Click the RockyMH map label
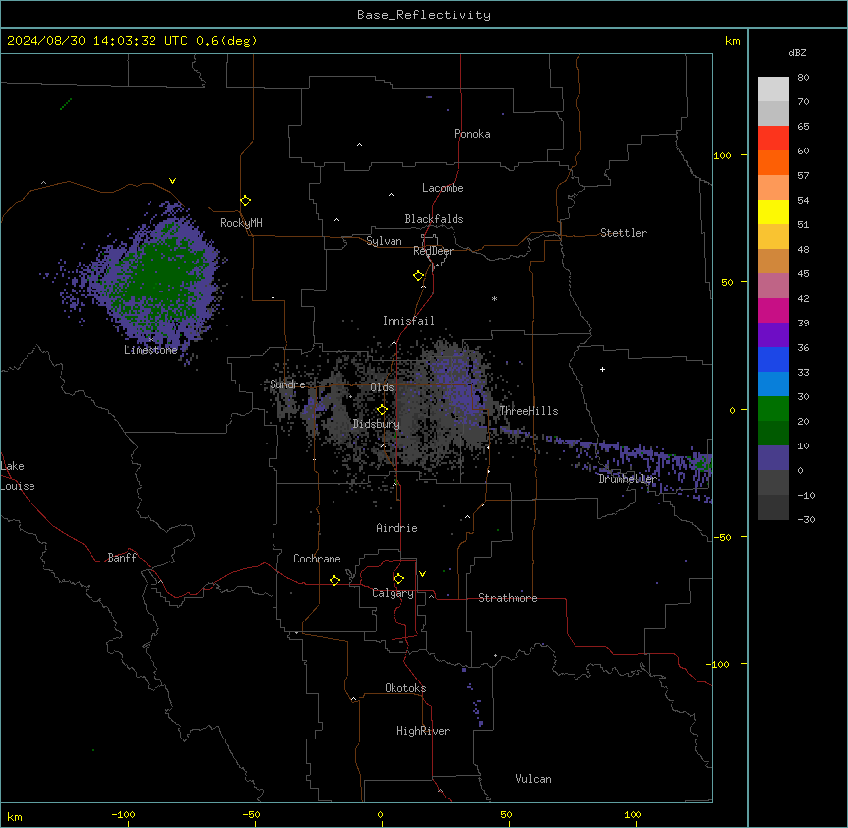Image resolution: width=848 pixels, height=828 pixels. pyautogui.click(x=241, y=222)
